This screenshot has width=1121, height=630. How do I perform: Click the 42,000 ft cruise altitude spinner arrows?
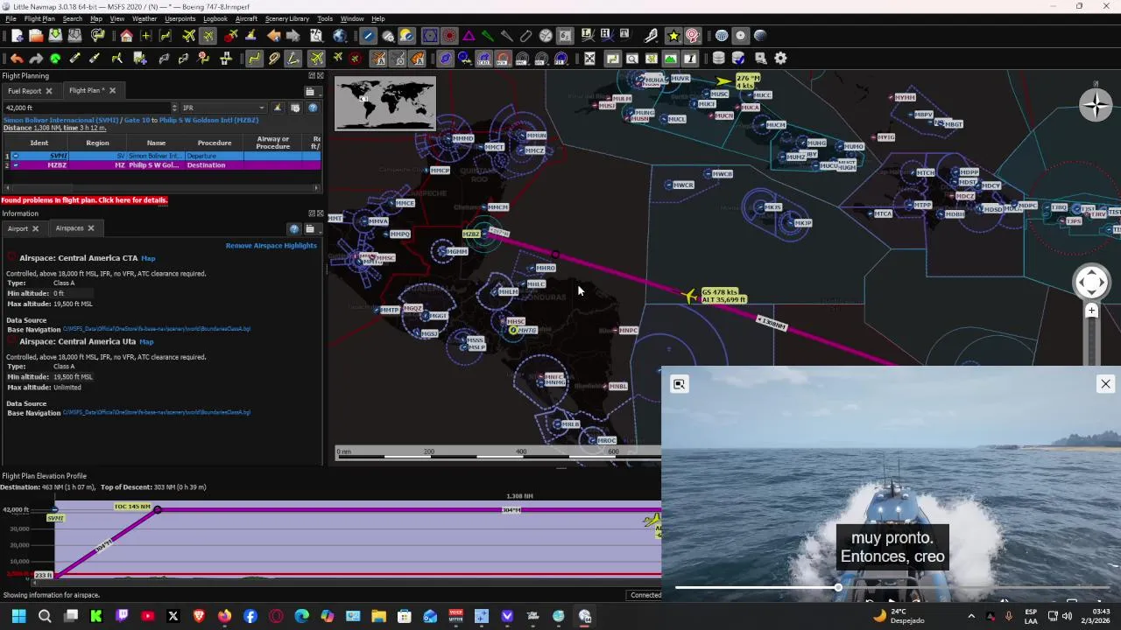(174, 108)
